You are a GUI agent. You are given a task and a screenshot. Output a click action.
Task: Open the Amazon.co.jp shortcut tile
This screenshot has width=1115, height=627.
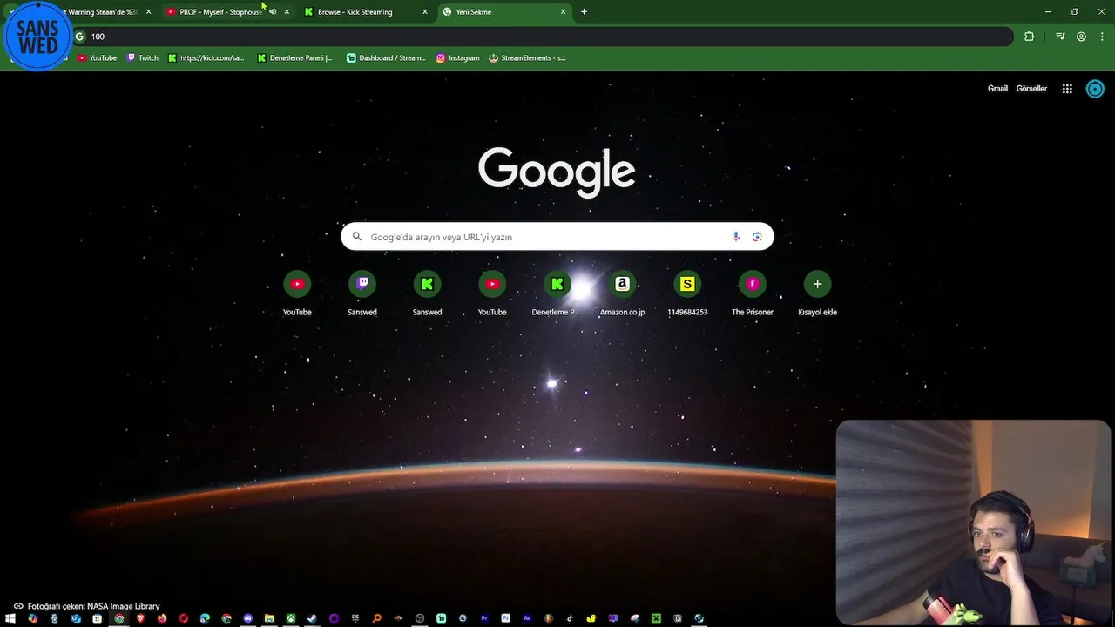pos(622,294)
